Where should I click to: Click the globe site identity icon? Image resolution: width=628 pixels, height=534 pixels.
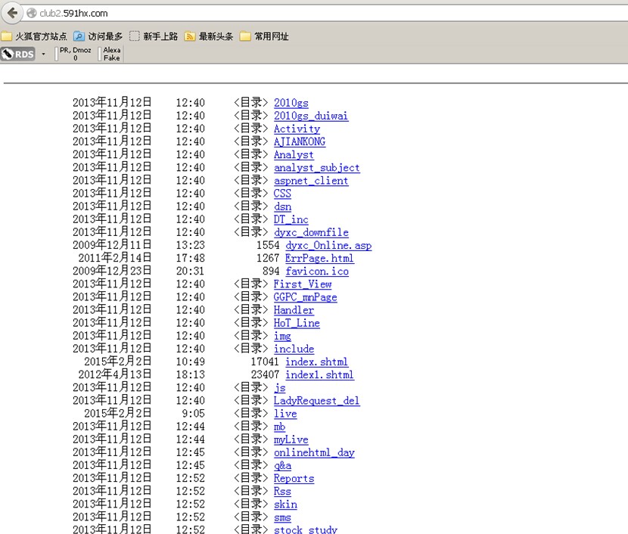click(x=31, y=13)
